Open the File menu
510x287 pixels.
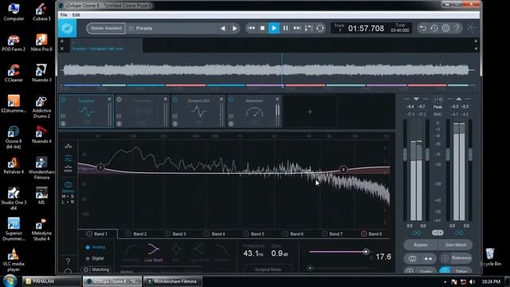point(64,15)
